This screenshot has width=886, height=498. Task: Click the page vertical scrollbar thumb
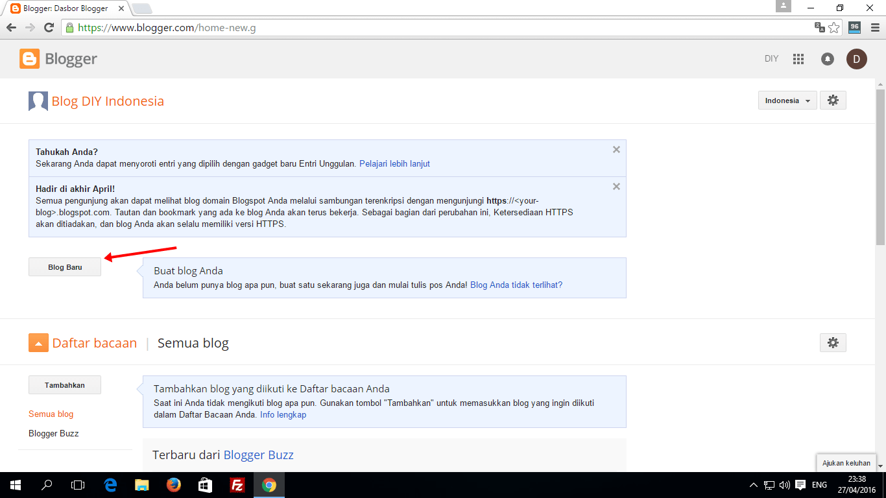[x=880, y=167]
